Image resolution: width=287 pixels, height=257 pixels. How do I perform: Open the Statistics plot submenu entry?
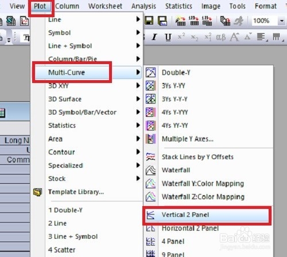pos(62,125)
